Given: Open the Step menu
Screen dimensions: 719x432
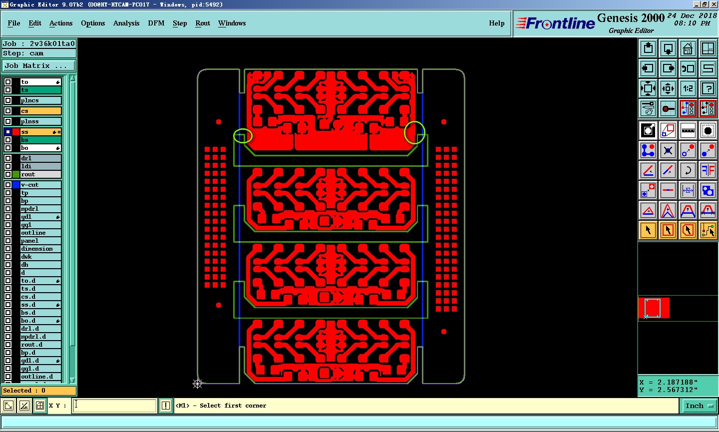Looking at the screenshot, I should (x=180, y=23).
